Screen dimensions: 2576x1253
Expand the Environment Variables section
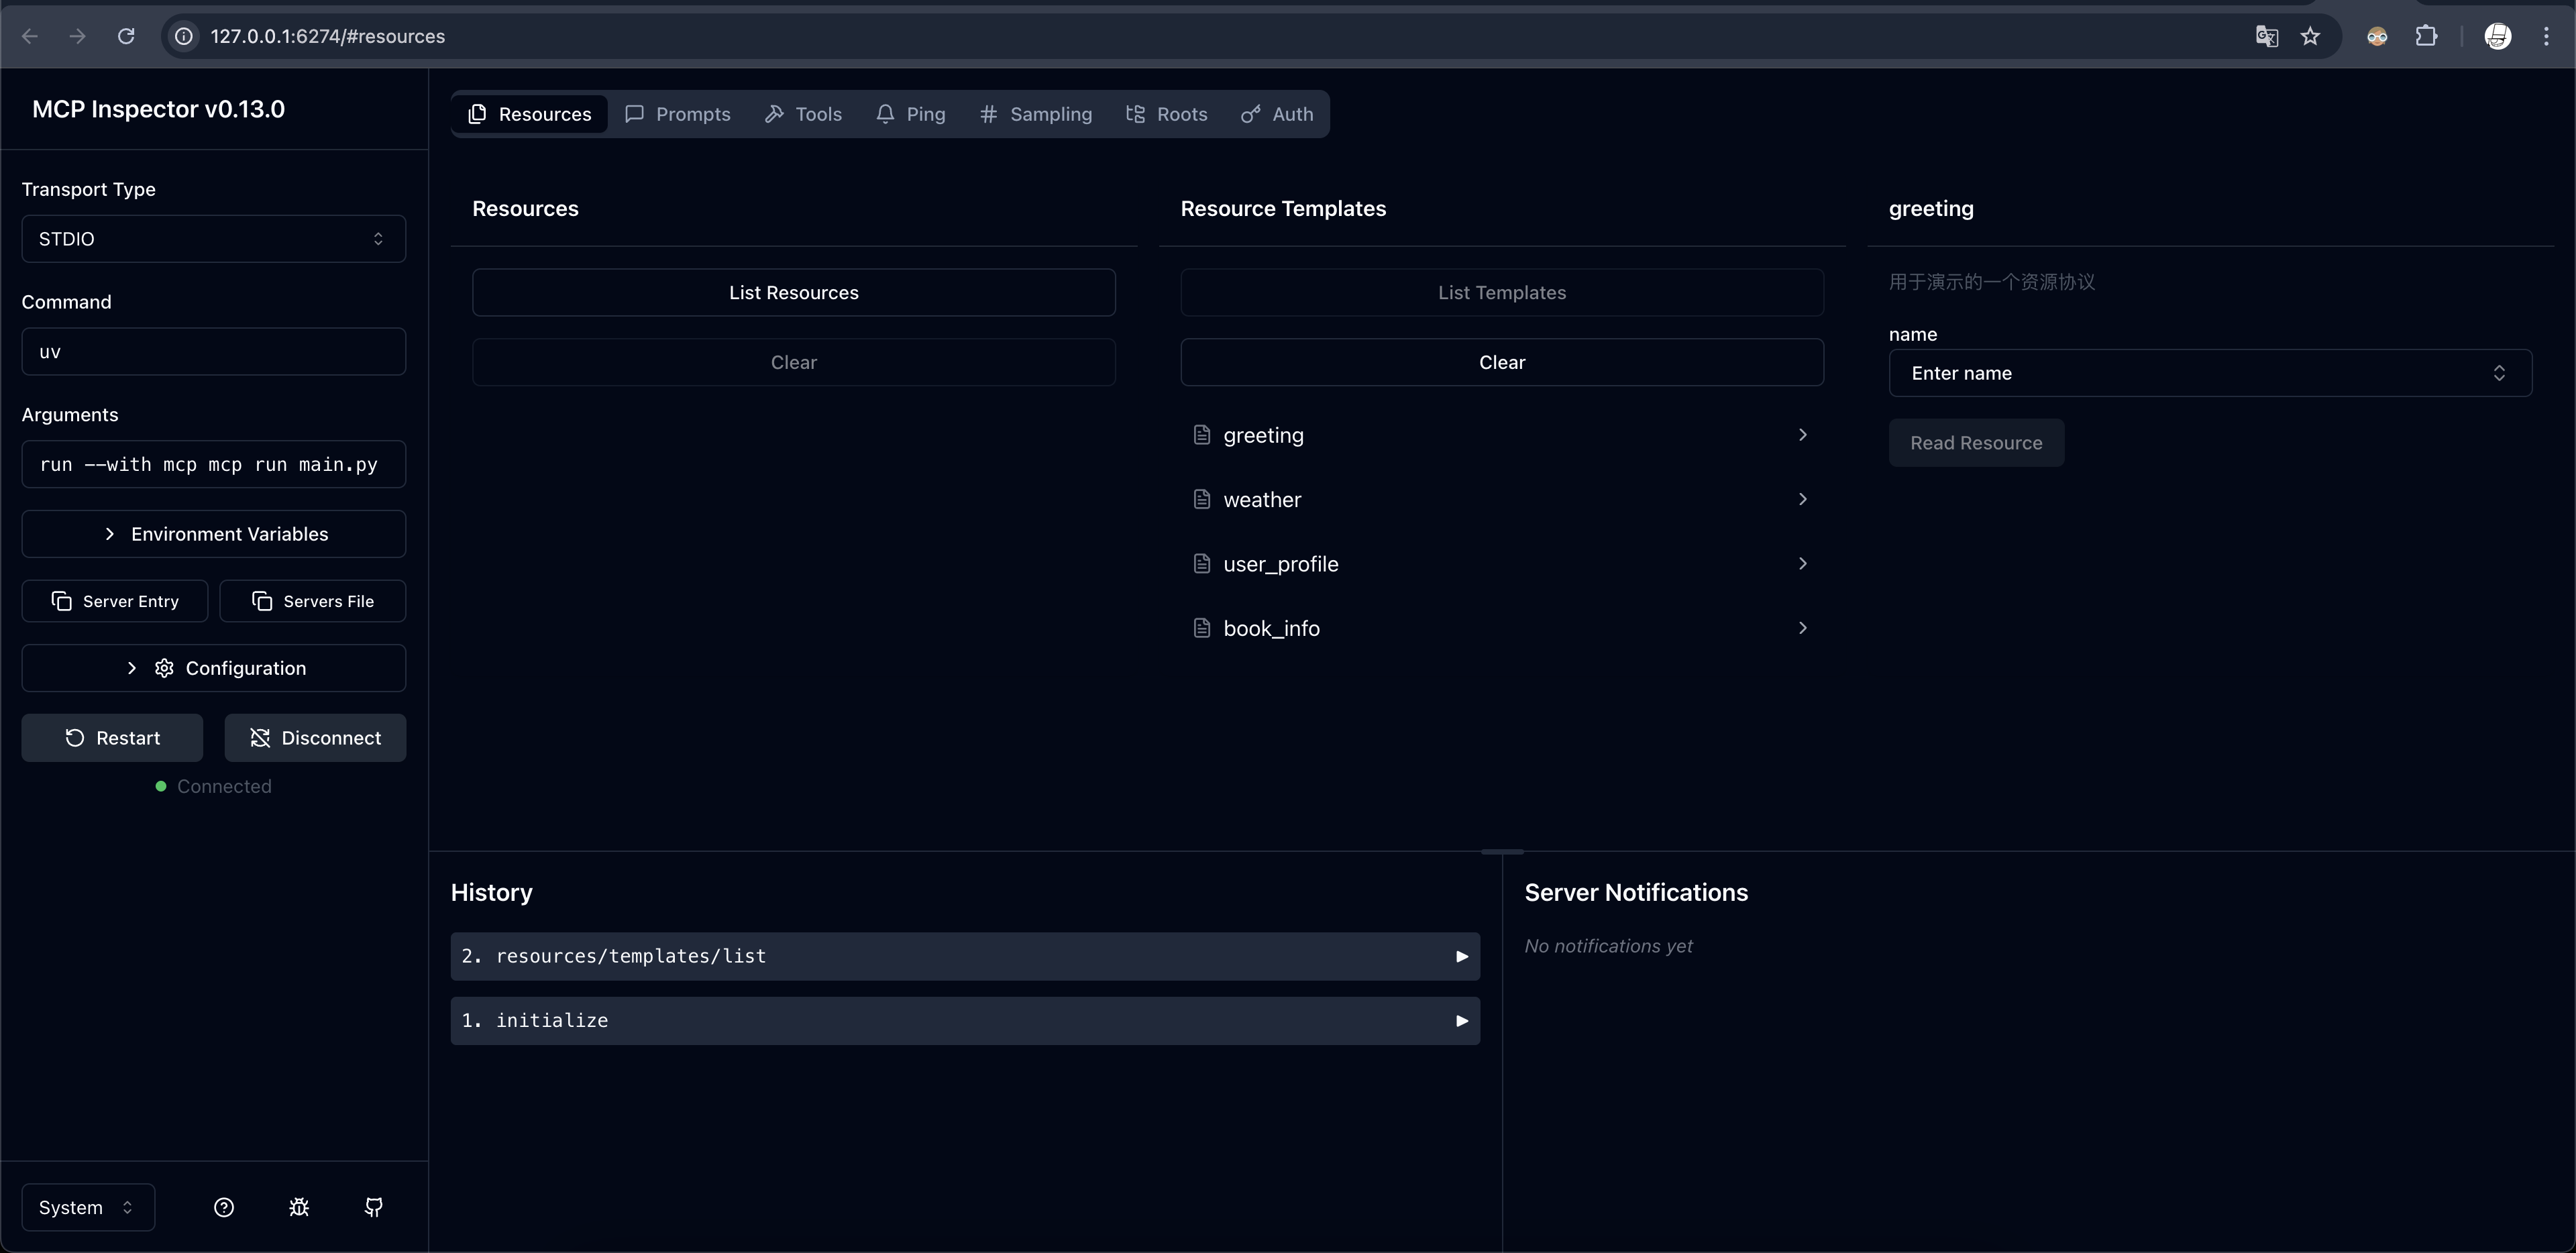click(x=213, y=533)
